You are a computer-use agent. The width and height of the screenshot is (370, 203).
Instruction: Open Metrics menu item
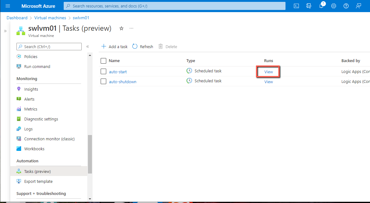tap(31, 109)
